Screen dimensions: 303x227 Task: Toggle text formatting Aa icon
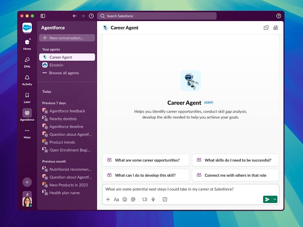point(116,199)
